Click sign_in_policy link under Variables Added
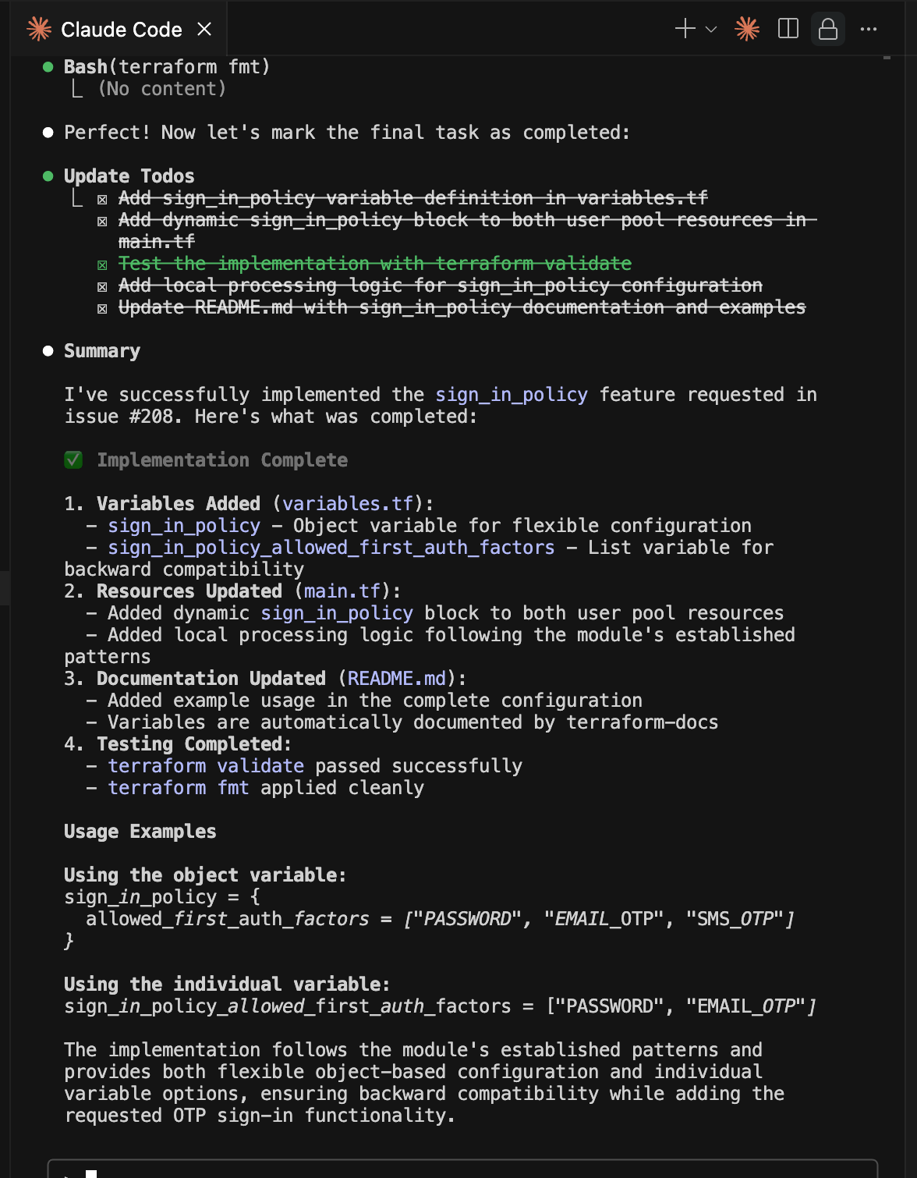 point(184,526)
